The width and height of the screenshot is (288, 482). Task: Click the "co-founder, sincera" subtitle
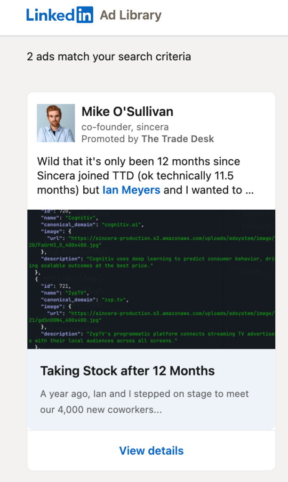pos(125,127)
